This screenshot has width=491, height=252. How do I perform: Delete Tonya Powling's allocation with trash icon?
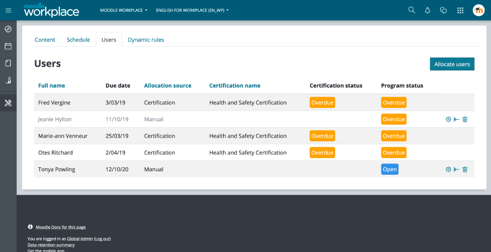coord(465,169)
